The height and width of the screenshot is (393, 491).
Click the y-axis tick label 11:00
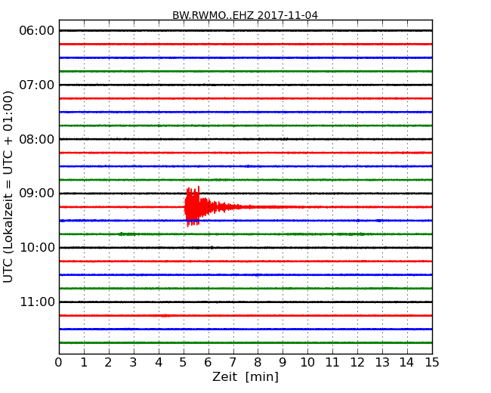(37, 302)
